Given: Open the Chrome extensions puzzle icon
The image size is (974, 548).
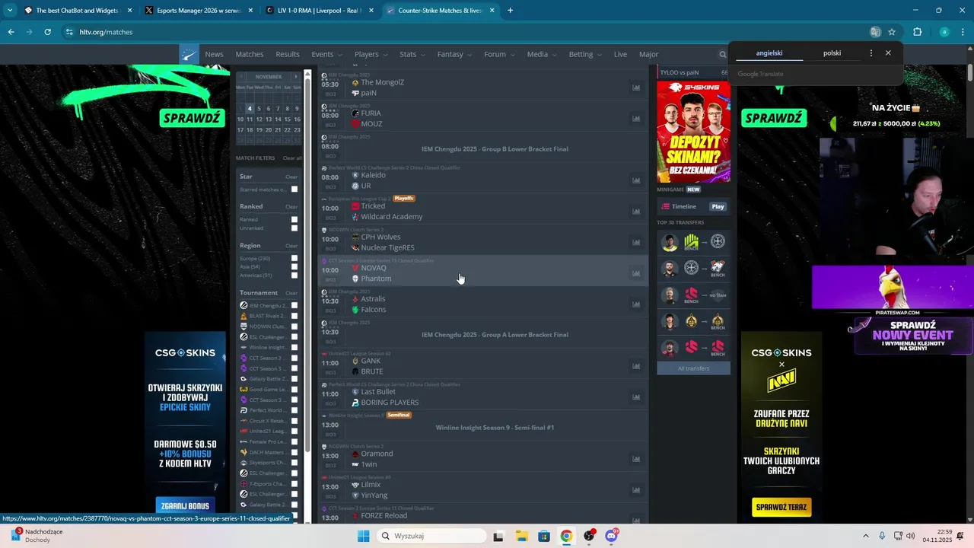Looking at the screenshot, I should (x=917, y=32).
